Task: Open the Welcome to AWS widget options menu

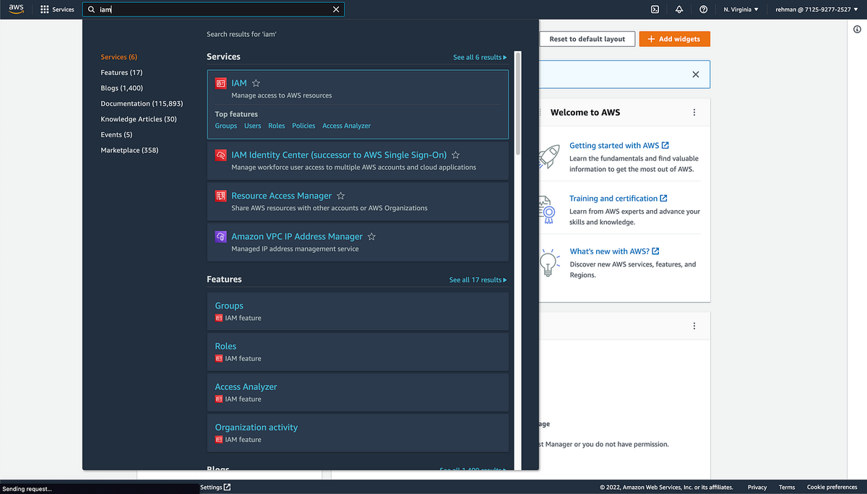Action: pyautogui.click(x=694, y=113)
